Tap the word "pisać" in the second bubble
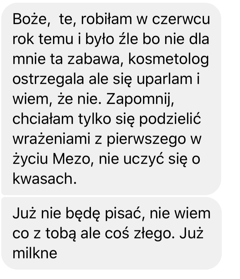The height and width of the screenshot is (279, 240). (125, 214)
